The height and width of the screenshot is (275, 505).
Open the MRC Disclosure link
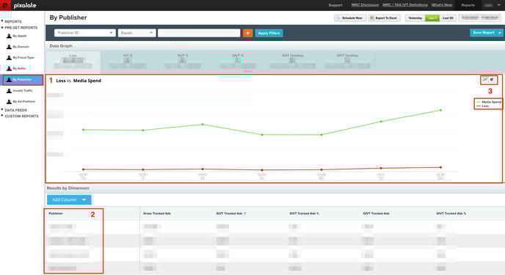(365, 5)
